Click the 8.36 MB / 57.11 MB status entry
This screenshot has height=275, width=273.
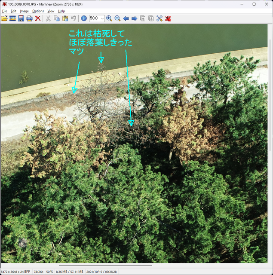[70, 272]
